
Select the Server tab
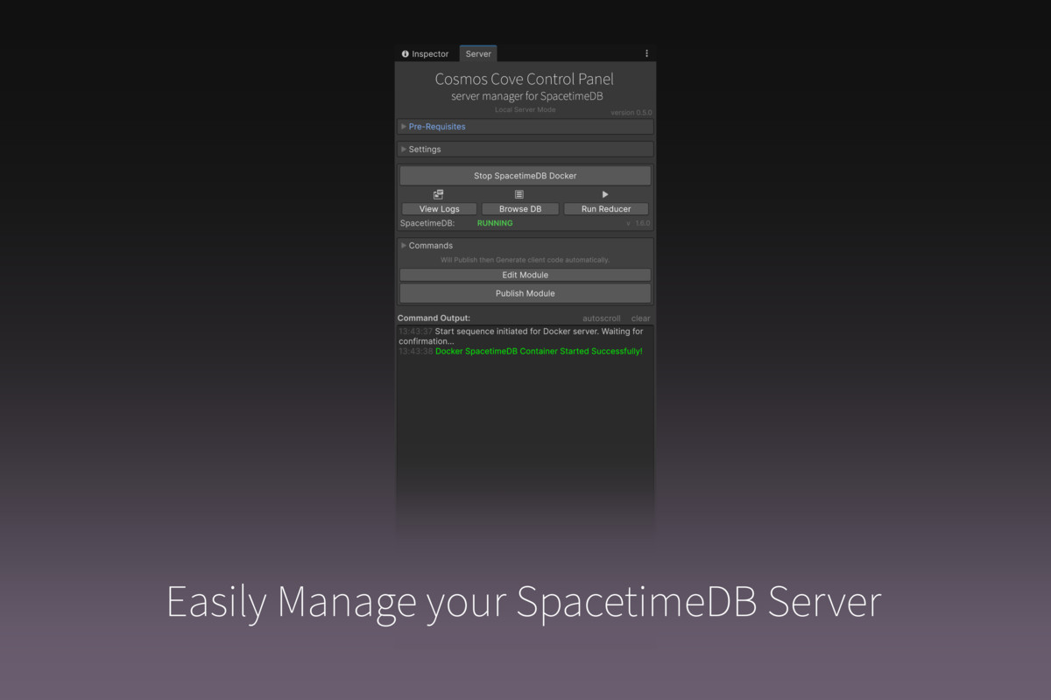coord(478,53)
